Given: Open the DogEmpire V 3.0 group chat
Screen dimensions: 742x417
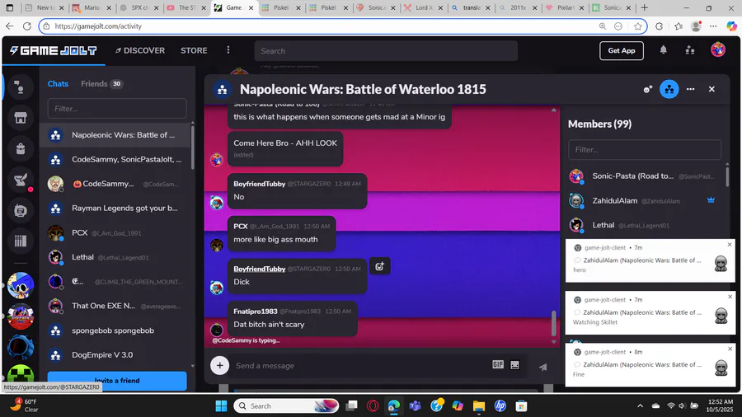Looking at the screenshot, I should click(115, 354).
